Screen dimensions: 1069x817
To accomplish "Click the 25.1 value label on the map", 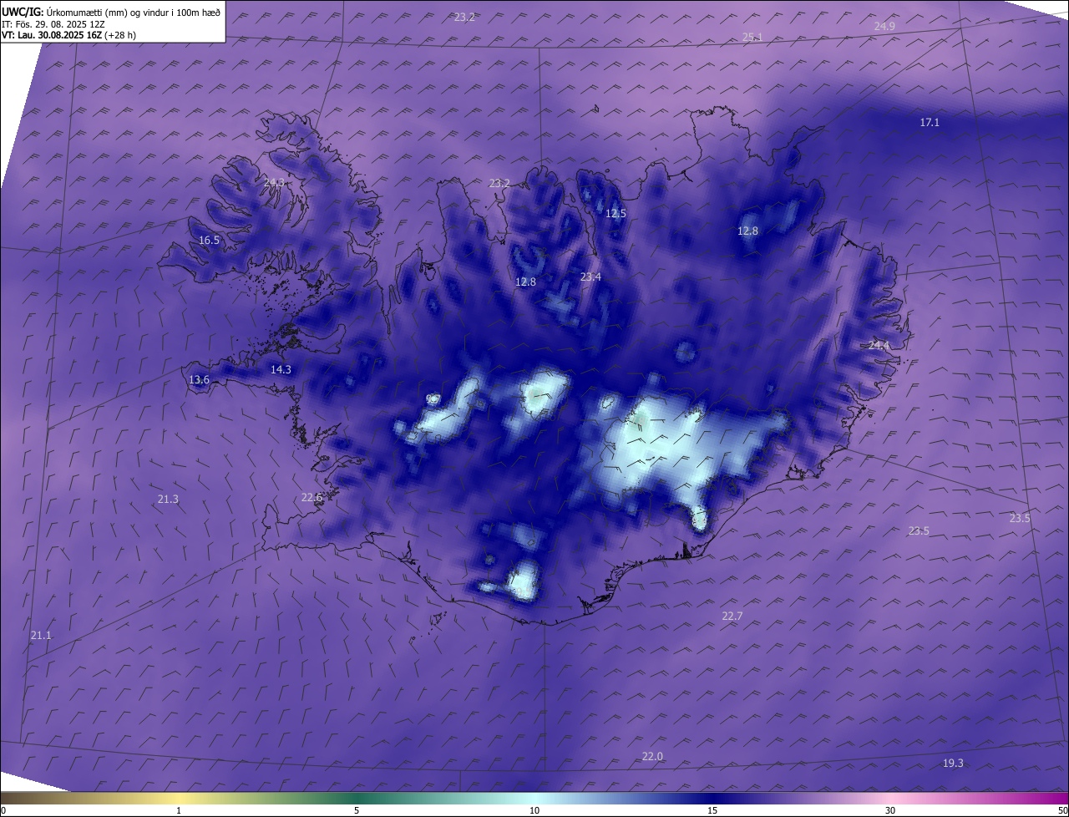I will coord(752,37).
